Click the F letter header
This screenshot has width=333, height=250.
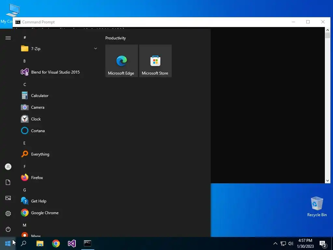click(25, 166)
